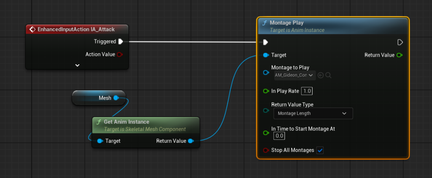Select the EnhancedInputAction IA_Attack node title

coord(76,29)
